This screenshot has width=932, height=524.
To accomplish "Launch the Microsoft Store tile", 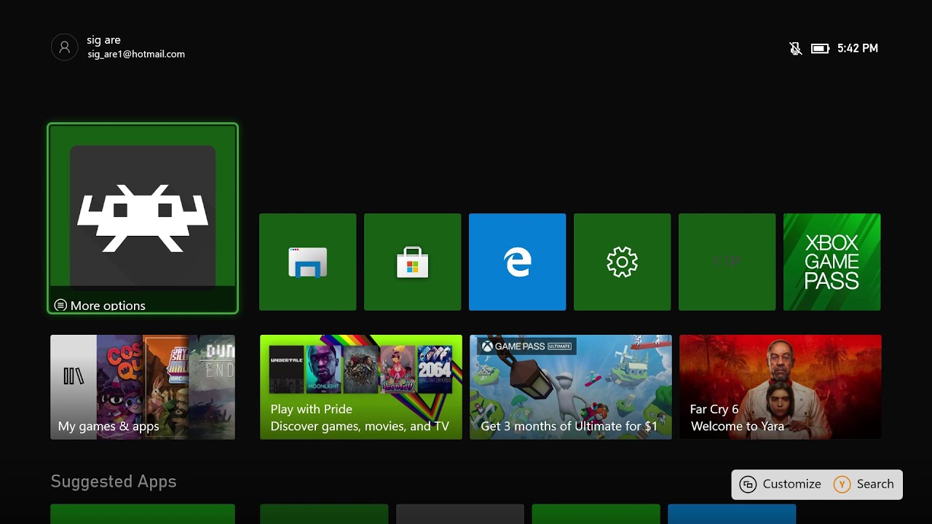I will [413, 262].
